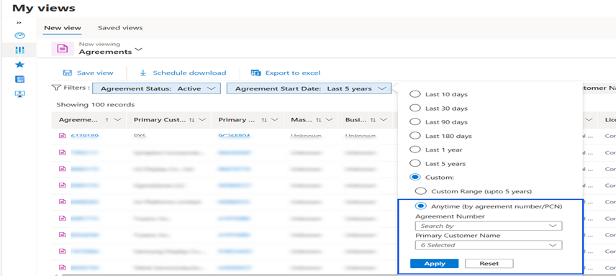Image resolution: width=616 pixels, height=276 pixels.
Task: Open the Agreements view selector chevron
Action: tap(138, 50)
